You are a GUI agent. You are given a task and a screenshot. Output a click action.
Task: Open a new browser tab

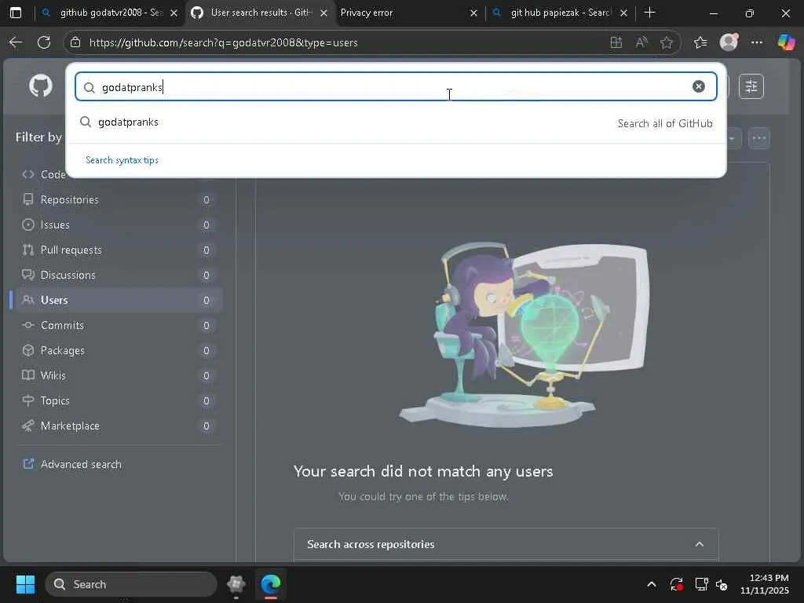[649, 13]
